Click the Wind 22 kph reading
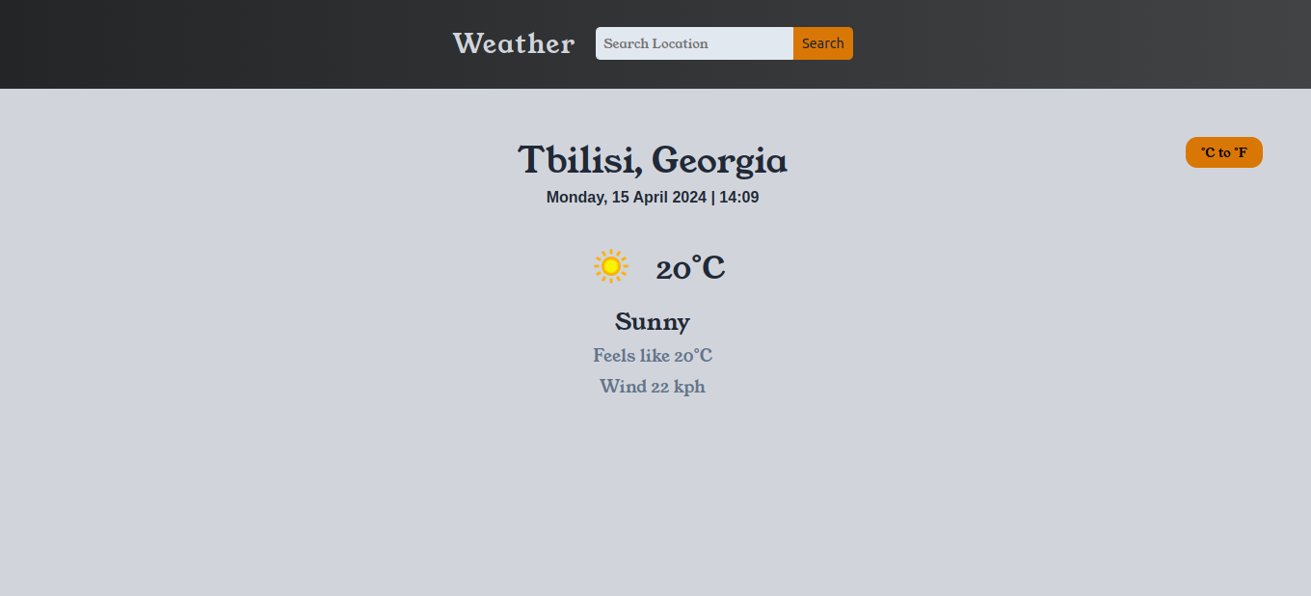The height and width of the screenshot is (596, 1311). tap(653, 386)
